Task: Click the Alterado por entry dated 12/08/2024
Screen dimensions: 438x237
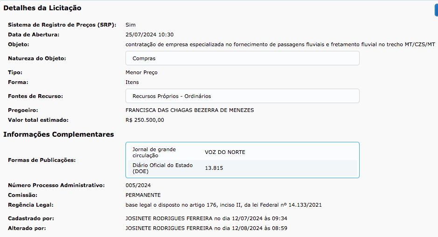Action: (x=213, y=228)
